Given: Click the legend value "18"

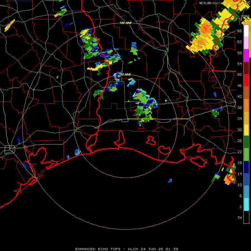Looking at the screenshot, I should point(240,163).
